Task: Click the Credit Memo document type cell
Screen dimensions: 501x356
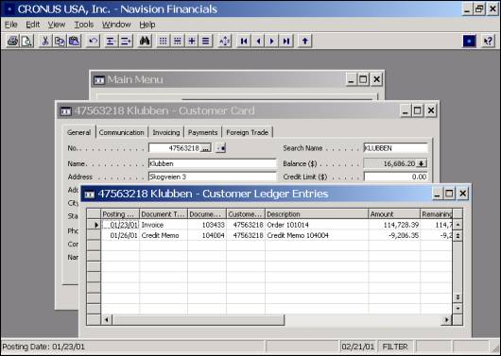Action: click(164, 236)
